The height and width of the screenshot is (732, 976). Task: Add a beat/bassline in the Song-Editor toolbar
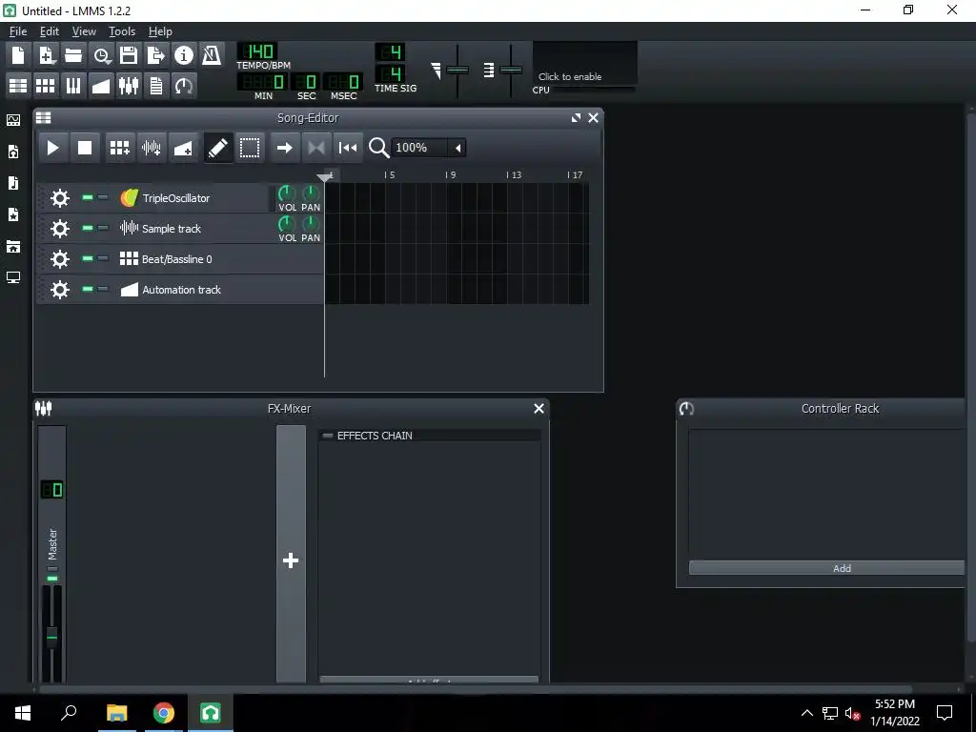tap(119, 148)
